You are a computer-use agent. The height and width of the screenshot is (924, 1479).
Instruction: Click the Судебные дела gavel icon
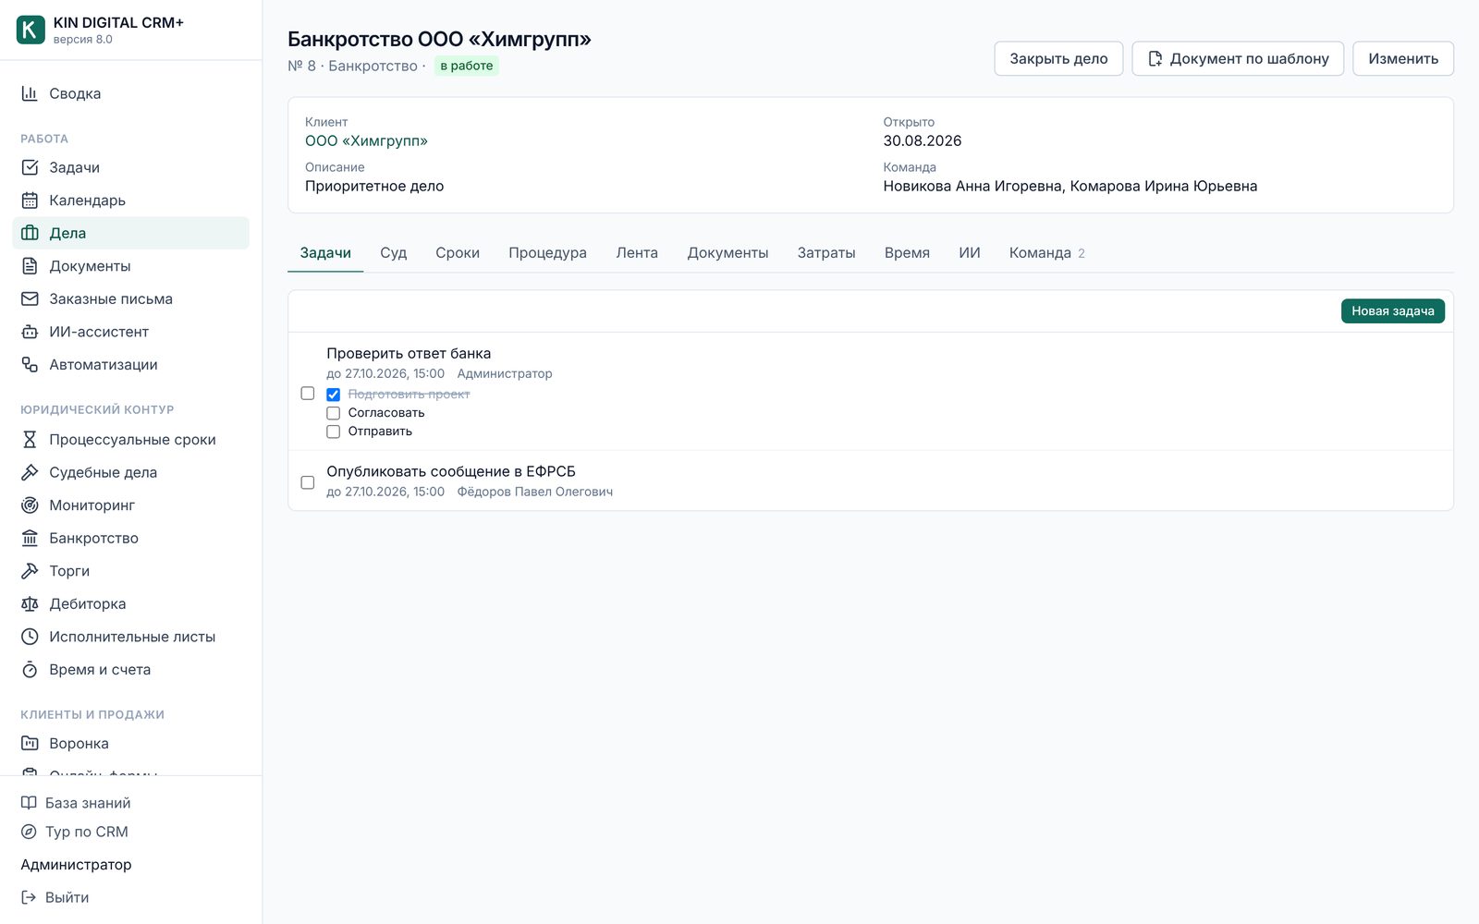pyautogui.click(x=30, y=472)
